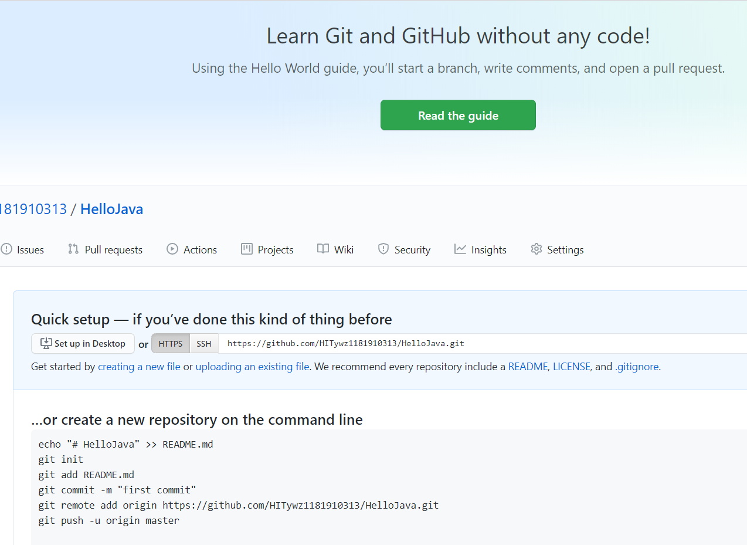Screen dimensions: 747x545
Task: Click the Pull requests branch icon
Action: [x=73, y=249]
